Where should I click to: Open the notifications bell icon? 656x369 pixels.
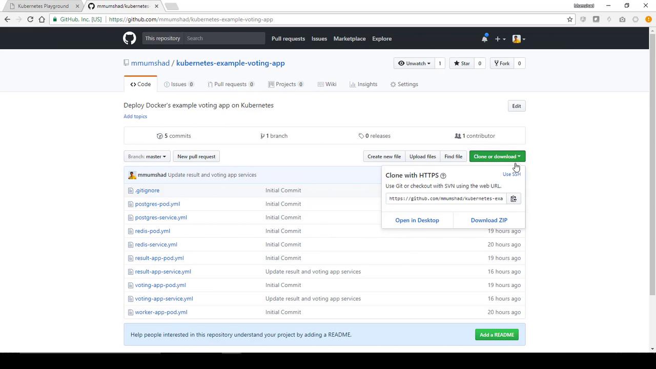(484, 38)
